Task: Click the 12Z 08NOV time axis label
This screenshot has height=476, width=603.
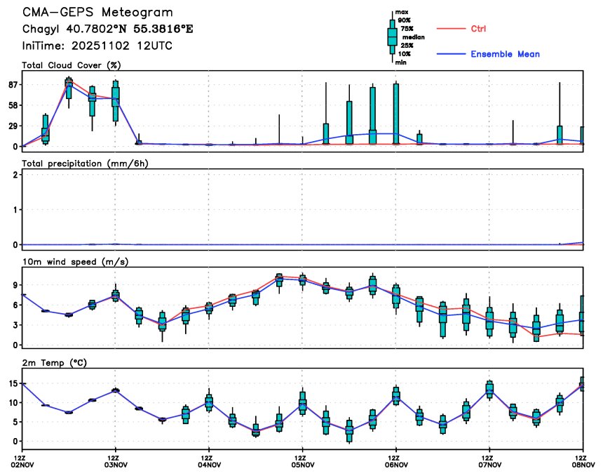Action: pos(583,461)
